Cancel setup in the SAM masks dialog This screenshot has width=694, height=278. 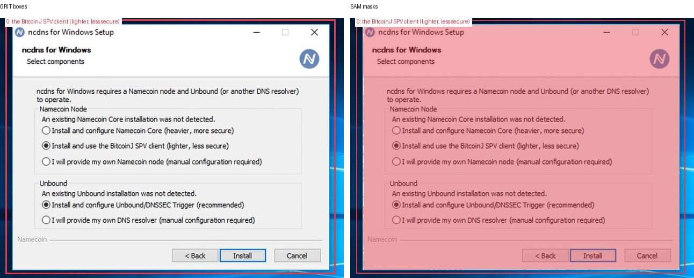[648, 256]
